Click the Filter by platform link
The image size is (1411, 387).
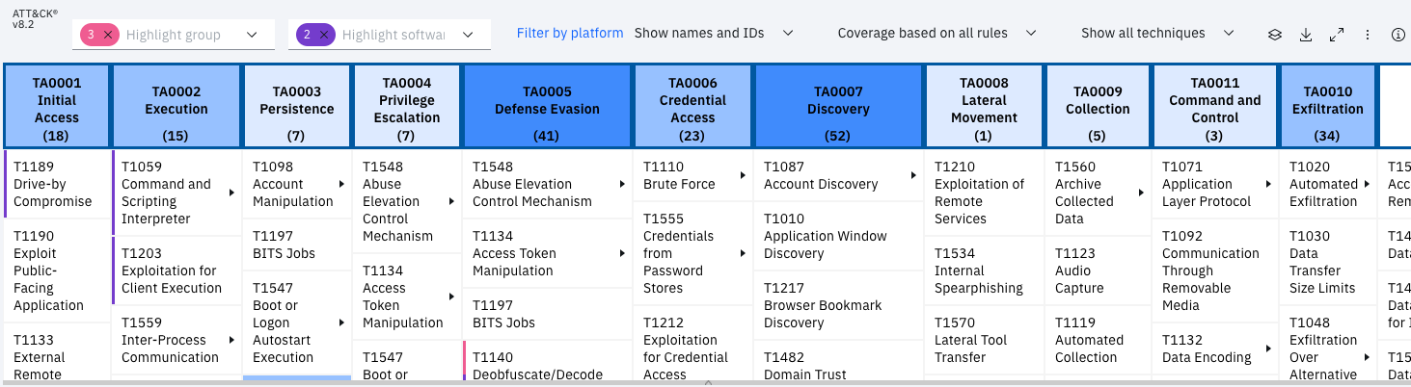pos(570,33)
